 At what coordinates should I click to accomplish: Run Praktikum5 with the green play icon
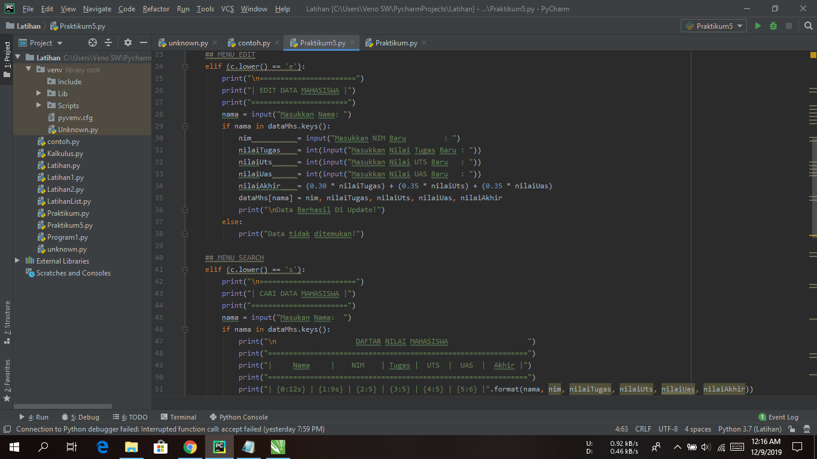(x=758, y=26)
